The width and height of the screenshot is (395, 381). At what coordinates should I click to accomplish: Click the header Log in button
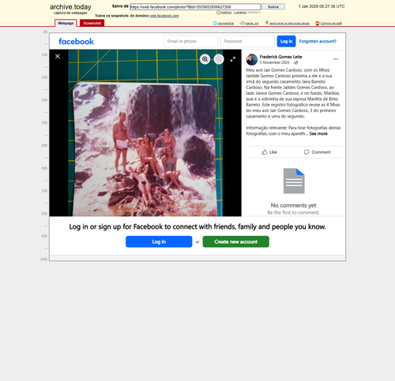(286, 41)
